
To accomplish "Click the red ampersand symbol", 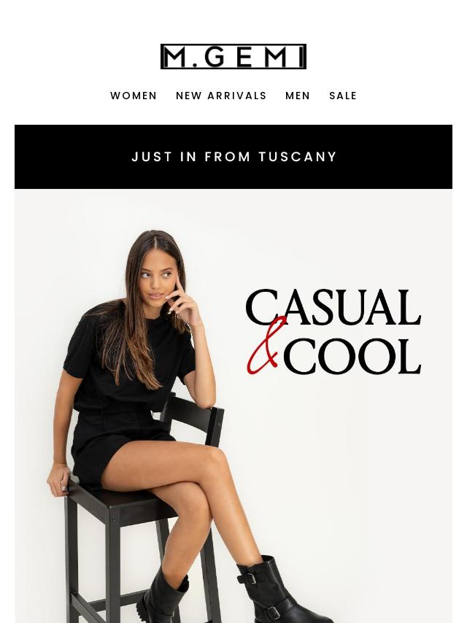I will [x=266, y=346].
